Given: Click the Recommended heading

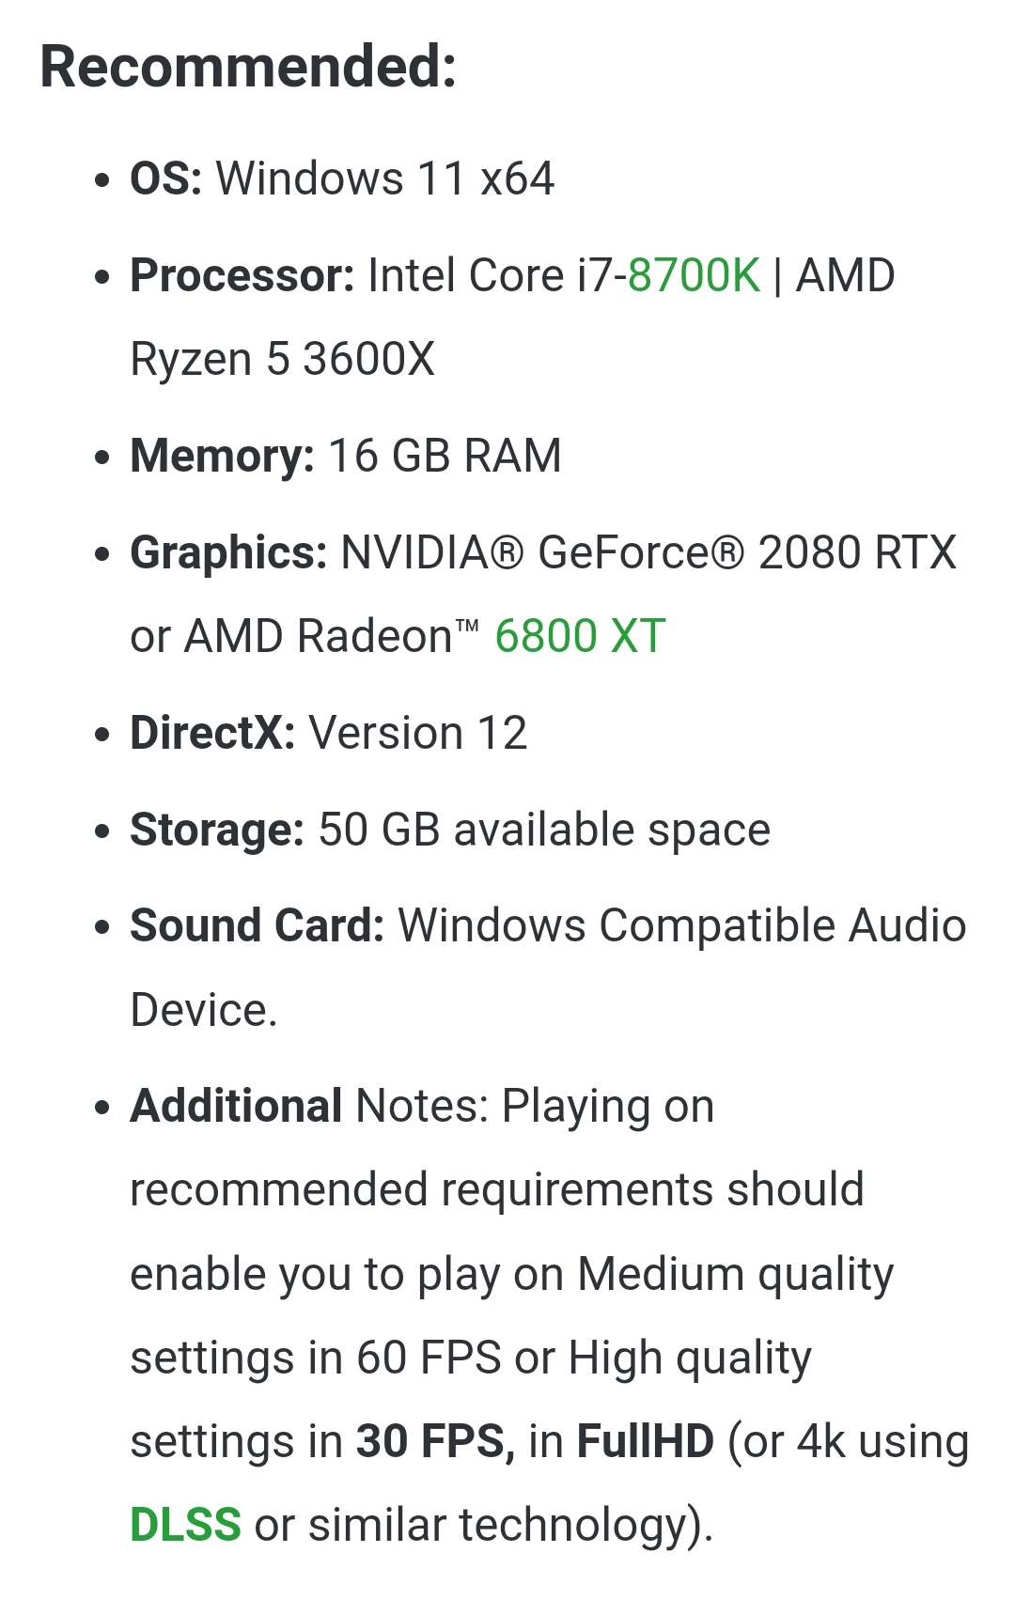Looking at the screenshot, I should pyautogui.click(x=248, y=68).
